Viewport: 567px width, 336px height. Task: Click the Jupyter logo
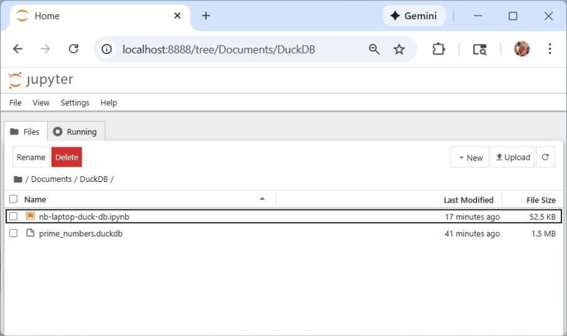point(41,80)
